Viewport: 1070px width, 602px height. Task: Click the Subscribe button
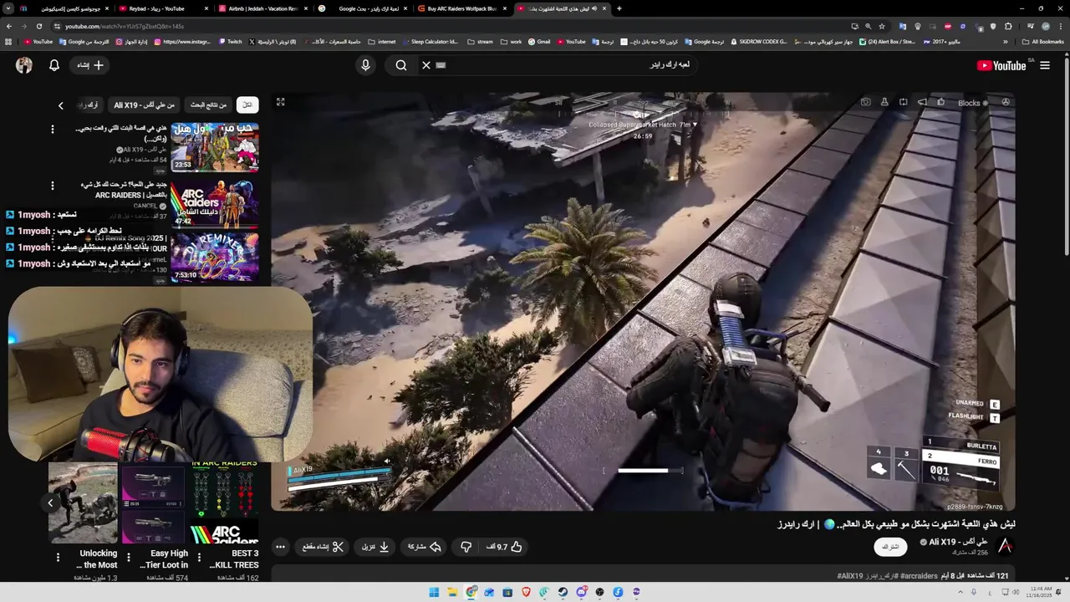tap(890, 547)
